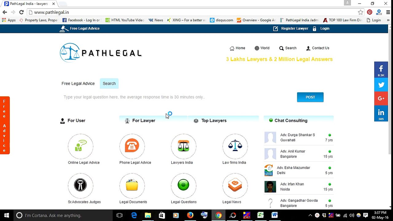Click the PathLegal logo
Screen dimensions: 393x221
[x=101, y=53]
